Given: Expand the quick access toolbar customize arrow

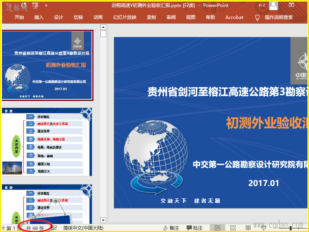Looking at the screenshot, I should (46, 5).
